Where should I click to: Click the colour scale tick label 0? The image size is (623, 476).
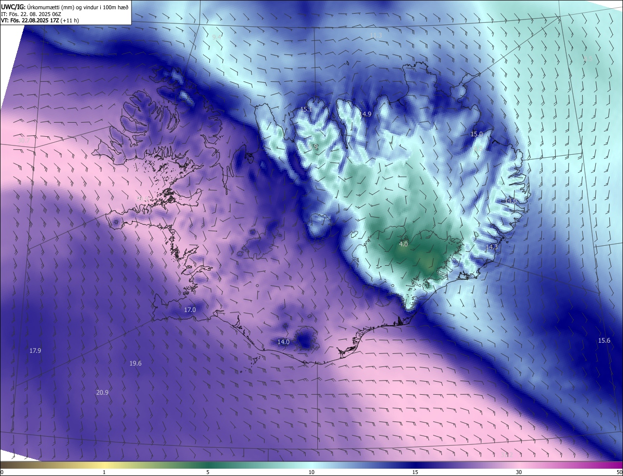(x=2, y=472)
